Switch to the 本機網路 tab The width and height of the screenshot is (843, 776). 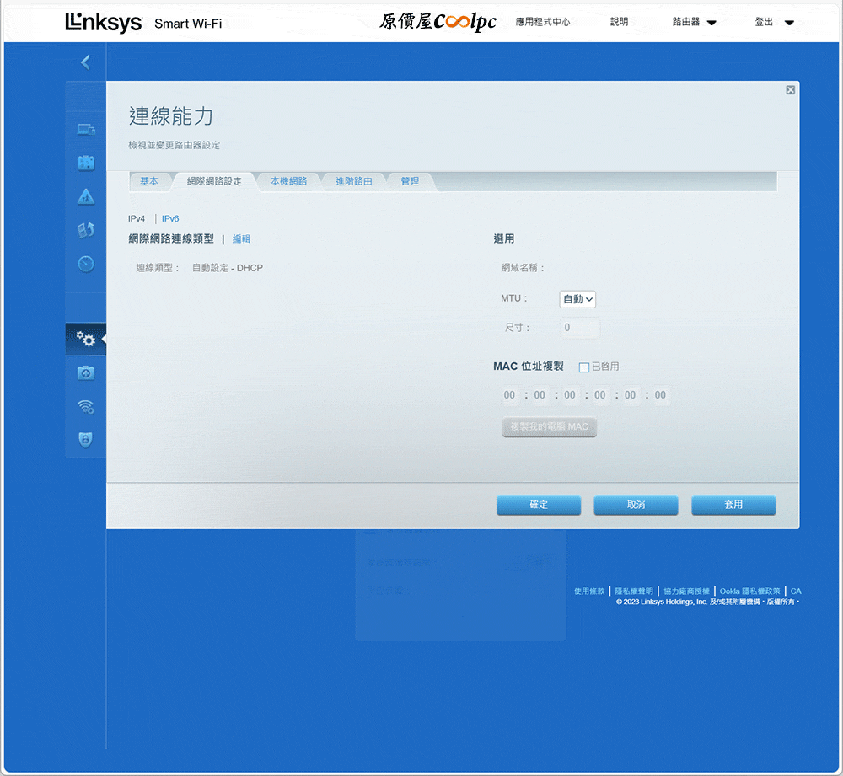coord(288,181)
